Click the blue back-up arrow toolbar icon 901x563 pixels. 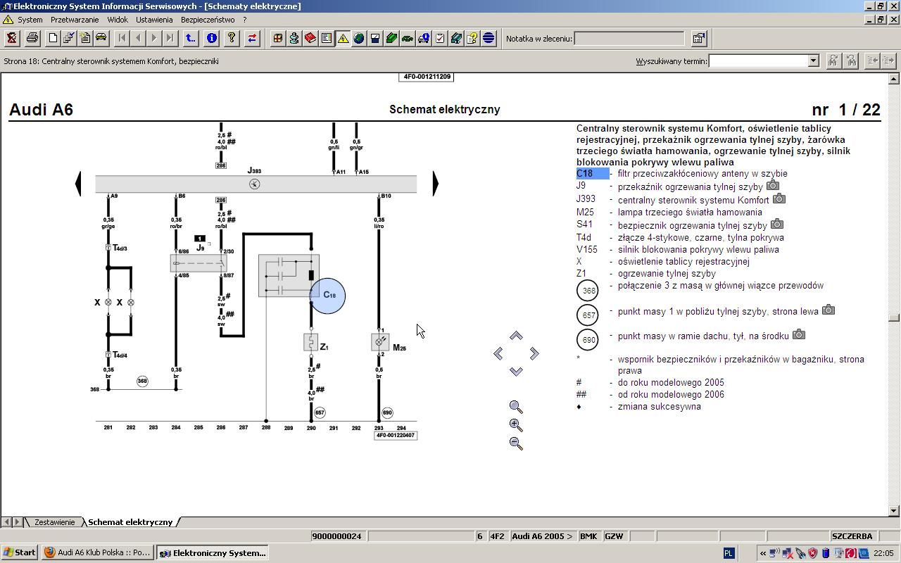[190, 38]
